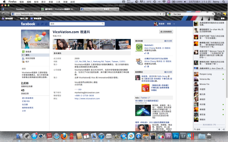Click the create page button at top right
The image size is (228, 142).
[x=166, y=32]
